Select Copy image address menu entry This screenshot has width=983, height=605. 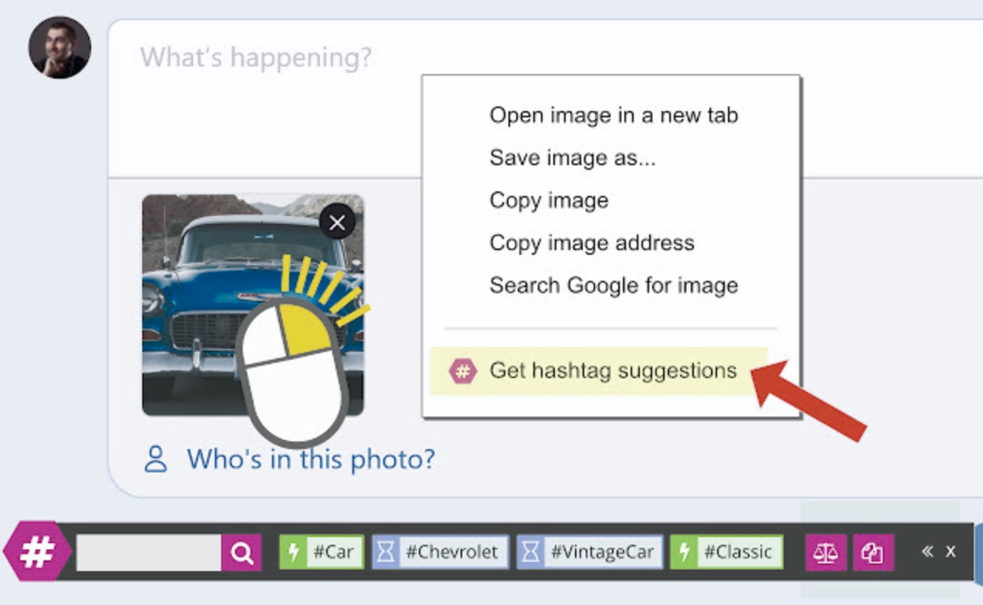pyautogui.click(x=592, y=243)
